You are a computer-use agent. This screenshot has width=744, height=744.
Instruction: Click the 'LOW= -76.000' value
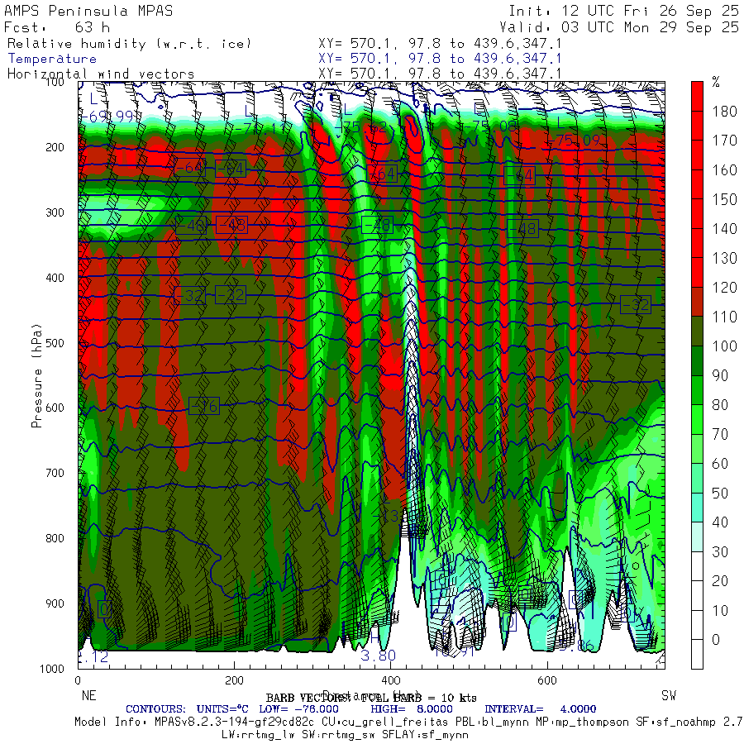(299, 709)
